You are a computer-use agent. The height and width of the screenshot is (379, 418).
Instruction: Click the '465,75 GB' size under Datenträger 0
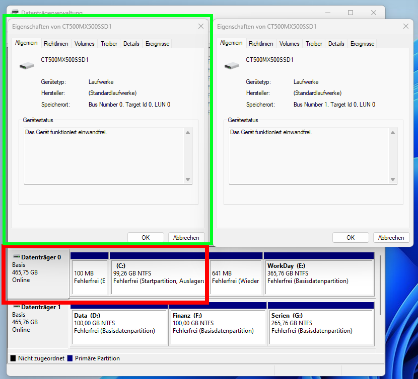pyautogui.click(x=25, y=272)
